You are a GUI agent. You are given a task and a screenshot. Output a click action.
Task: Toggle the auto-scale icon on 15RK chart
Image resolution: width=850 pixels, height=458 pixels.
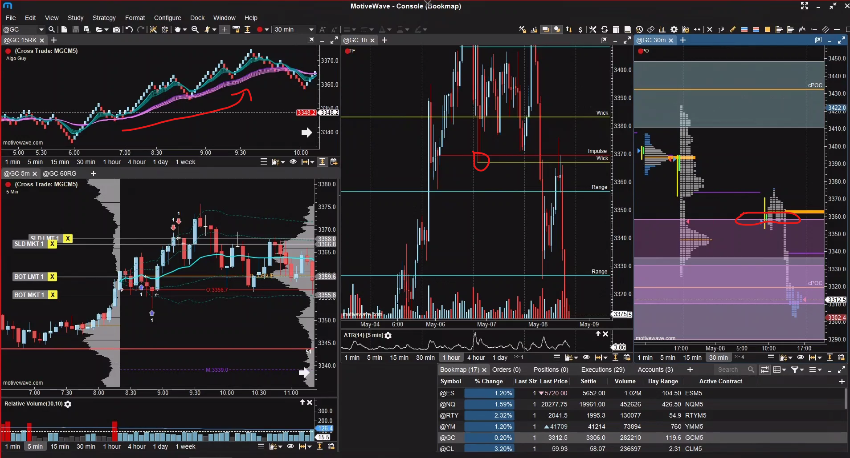tap(322, 162)
